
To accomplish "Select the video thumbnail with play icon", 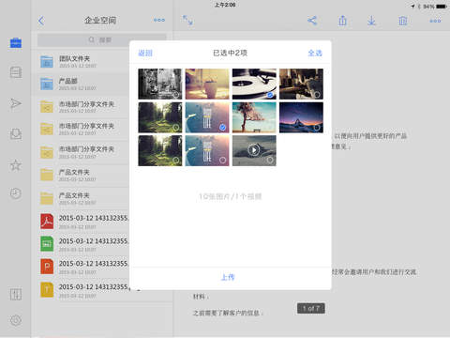I will coord(254,150).
